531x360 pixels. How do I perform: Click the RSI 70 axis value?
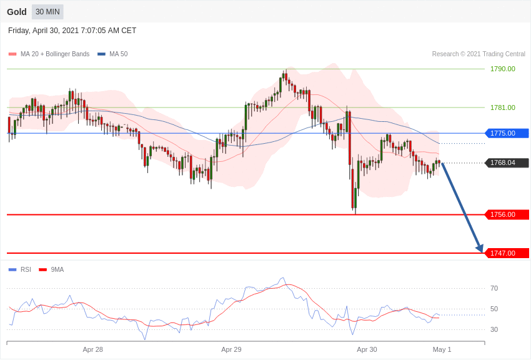pos(494,288)
